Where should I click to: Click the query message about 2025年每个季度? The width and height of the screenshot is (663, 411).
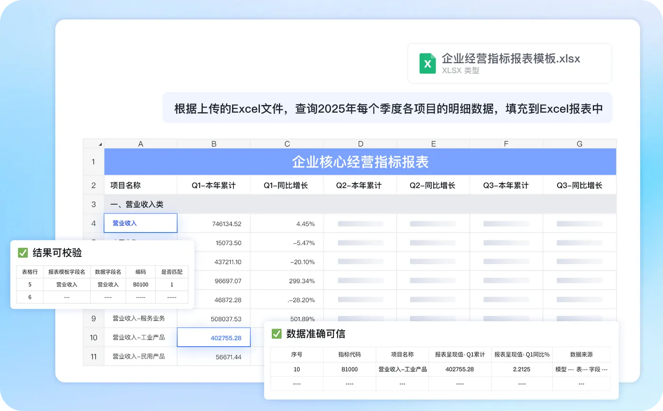(x=388, y=109)
